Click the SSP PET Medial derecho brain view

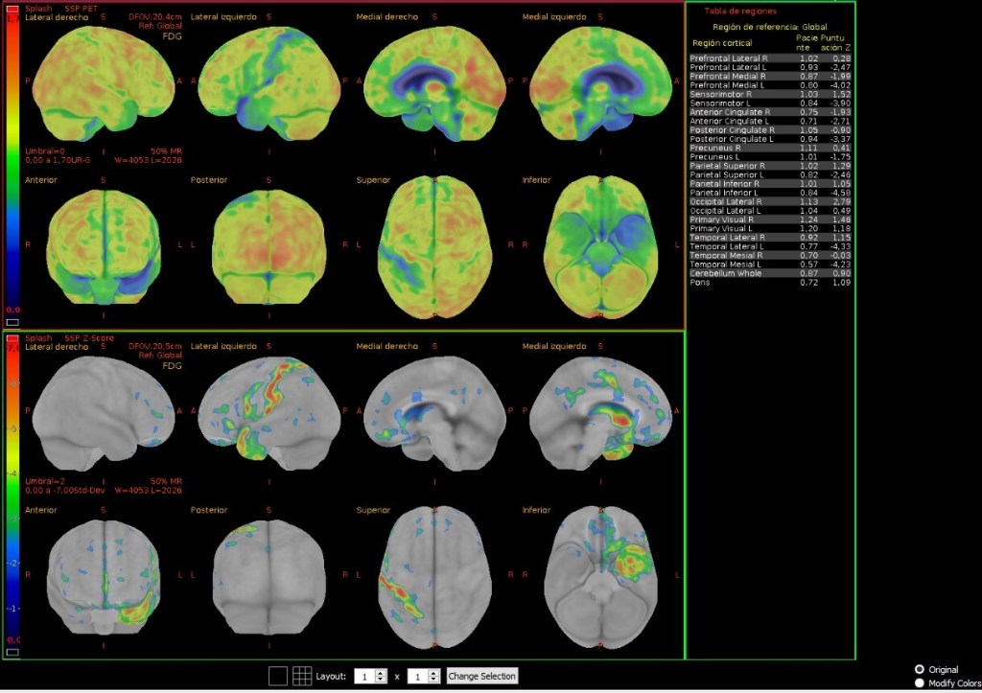click(x=434, y=86)
